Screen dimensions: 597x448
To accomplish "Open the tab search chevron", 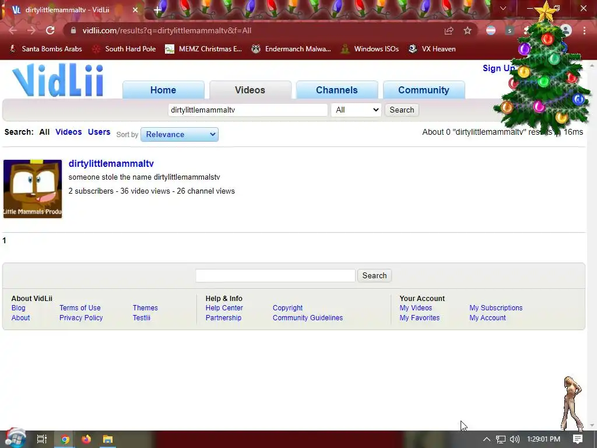I will (503, 8).
